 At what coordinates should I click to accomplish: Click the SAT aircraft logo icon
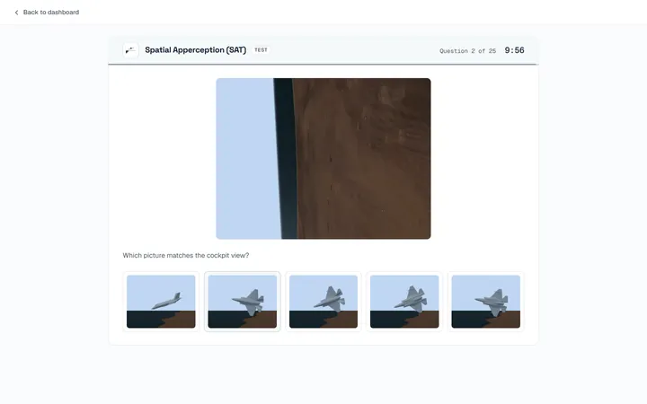(x=131, y=50)
